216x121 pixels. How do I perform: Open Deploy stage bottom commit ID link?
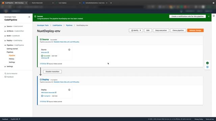pyautogui.click(x=43, y=102)
